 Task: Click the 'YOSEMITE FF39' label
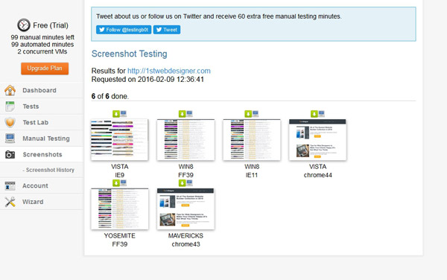[x=120, y=240]
